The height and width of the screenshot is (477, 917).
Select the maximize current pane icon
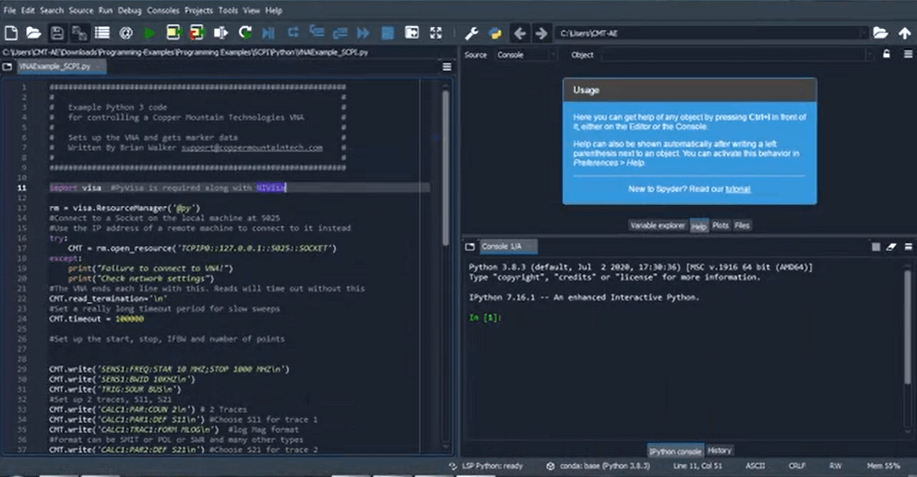click(435, 33)
